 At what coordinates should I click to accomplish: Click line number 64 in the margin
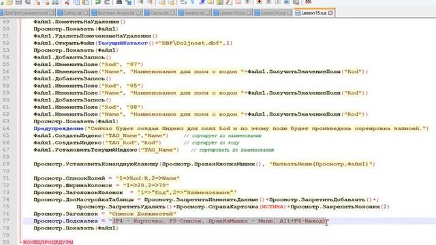[6, 129]
